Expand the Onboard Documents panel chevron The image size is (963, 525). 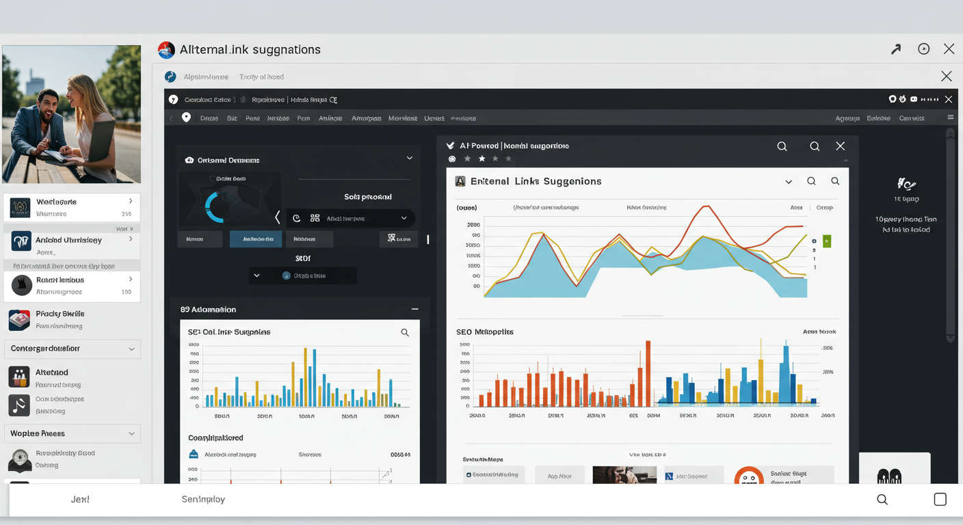click(x=409, y=158)
